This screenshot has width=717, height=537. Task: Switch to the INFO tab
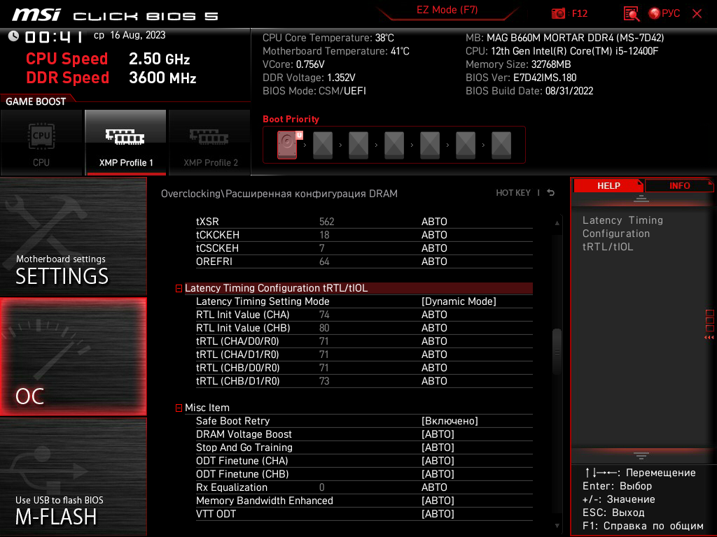[679, 186]
